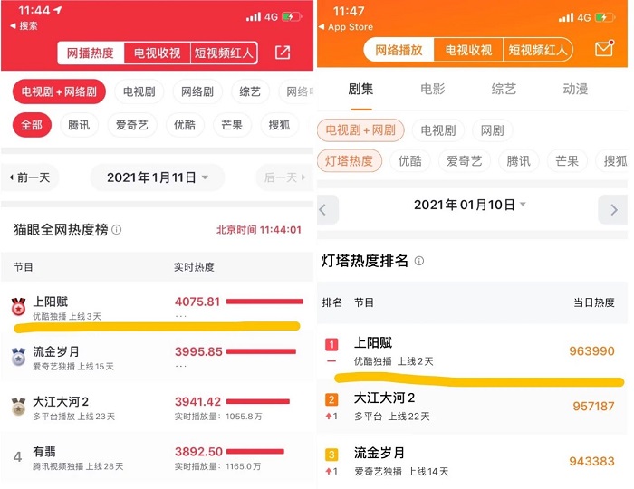Viewport: 634px width, 489px height.
Task: Expand the three dots under 4075.81
Action: 181,316
